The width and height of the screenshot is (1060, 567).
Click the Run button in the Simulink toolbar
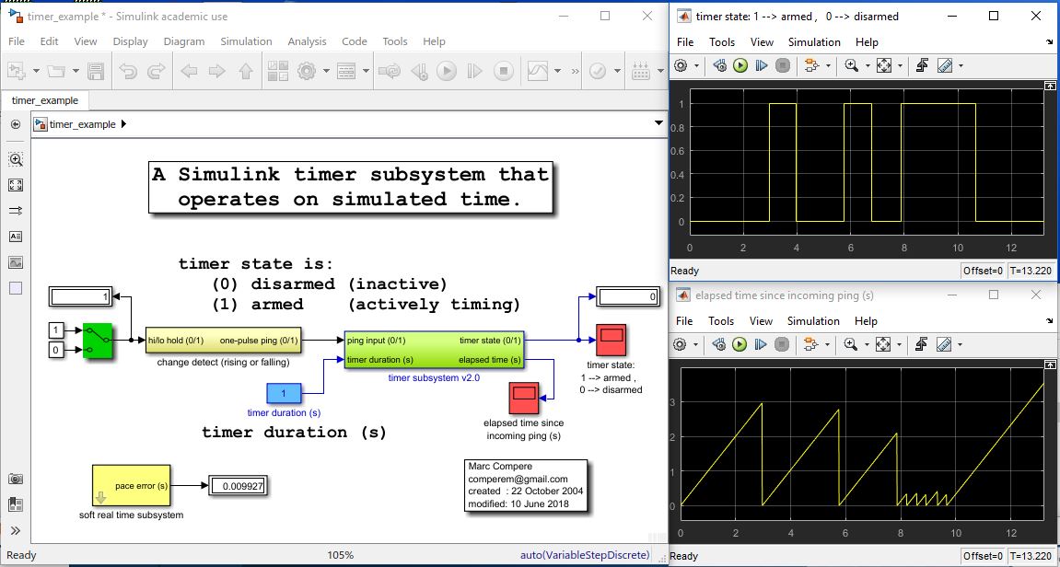pyautogui.click(x=446, y=71)
